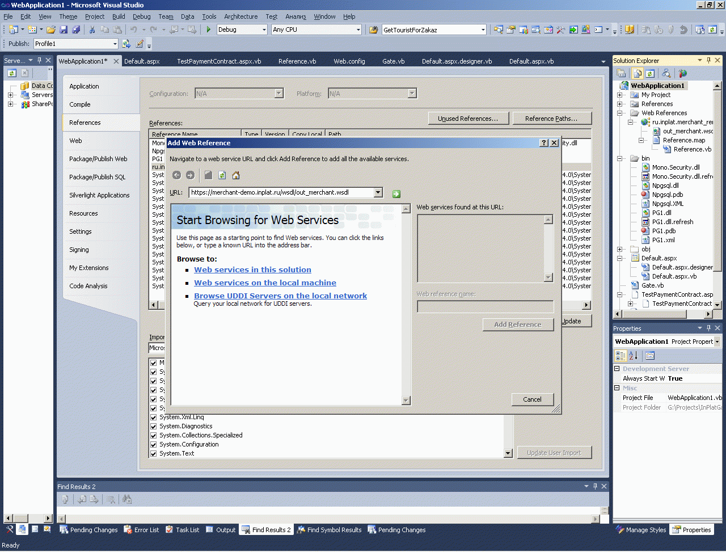The height and width of the screenshot is (552, 726).
Task: Click the Help question mark in dialog title
Action: point(544,143)
